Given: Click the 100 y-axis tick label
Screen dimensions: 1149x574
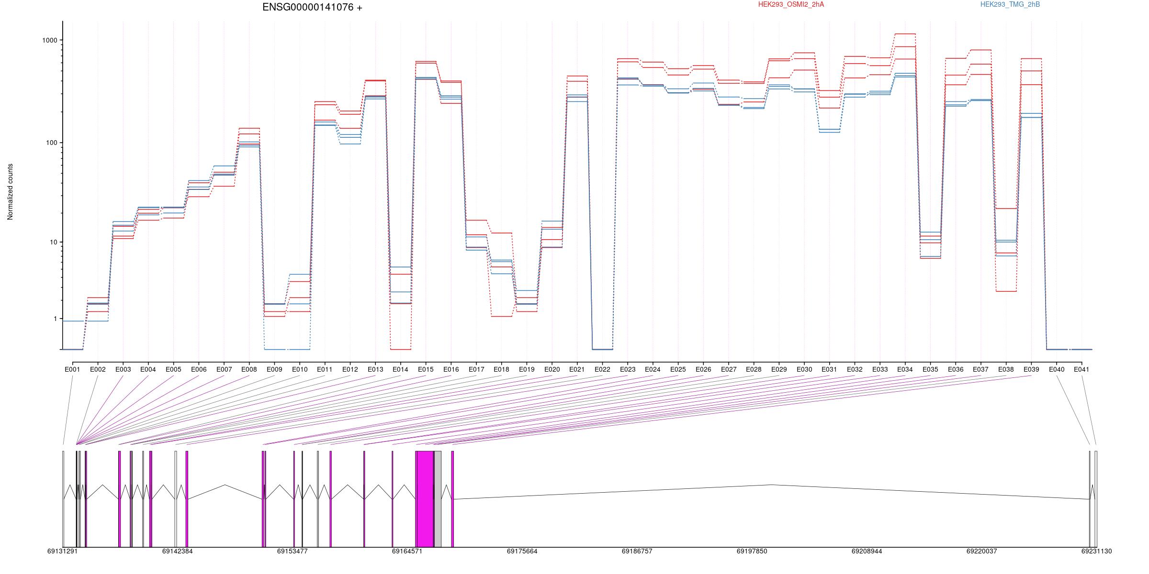Looking at the screenshot, I should [x=52, y=143].
